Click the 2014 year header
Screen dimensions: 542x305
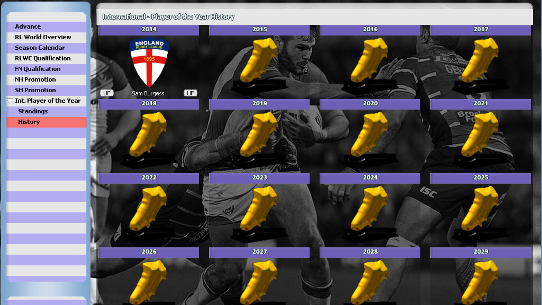tap(149, 30)
